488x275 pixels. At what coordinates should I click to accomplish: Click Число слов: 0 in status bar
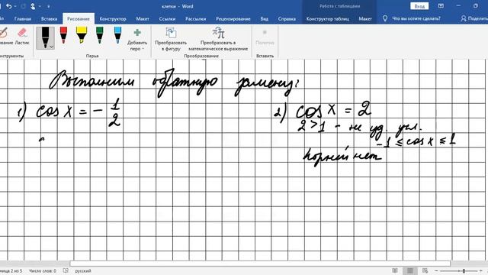(x=43, y=270)
